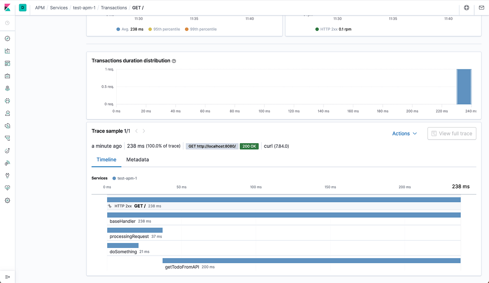489x283 pixels.
Task: Open Uptime via the heartbeat sidebar icon
Action: [7, 188]
